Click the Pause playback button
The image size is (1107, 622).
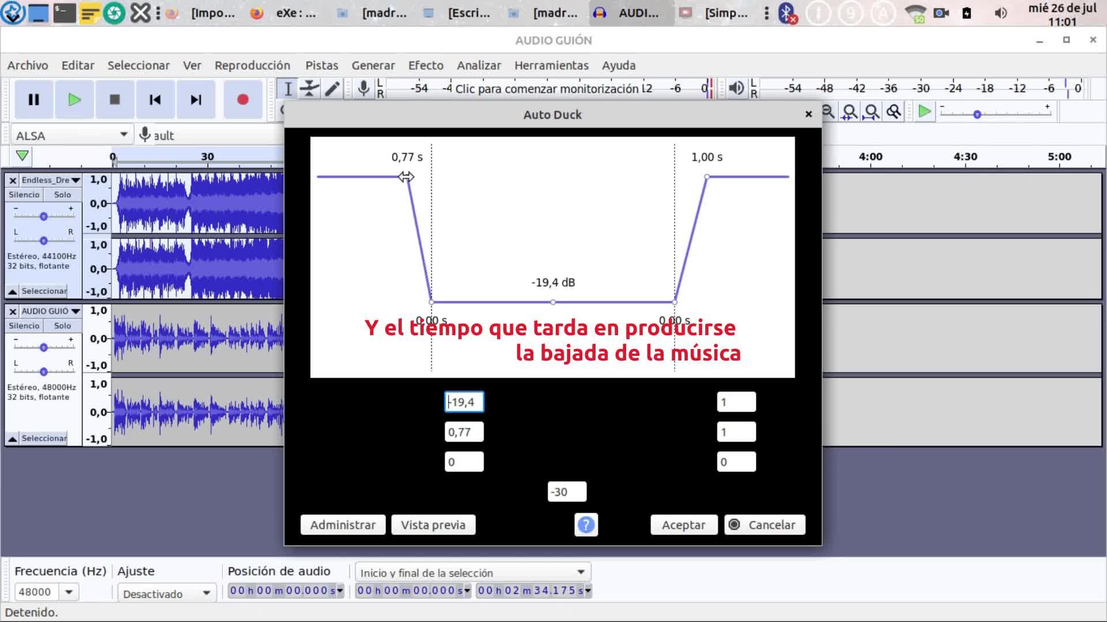[x=33, y=100]
